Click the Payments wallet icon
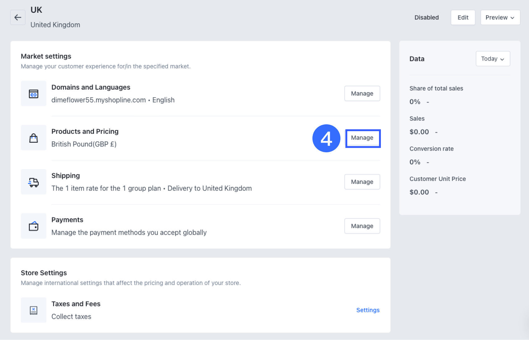 coord(34,226)
